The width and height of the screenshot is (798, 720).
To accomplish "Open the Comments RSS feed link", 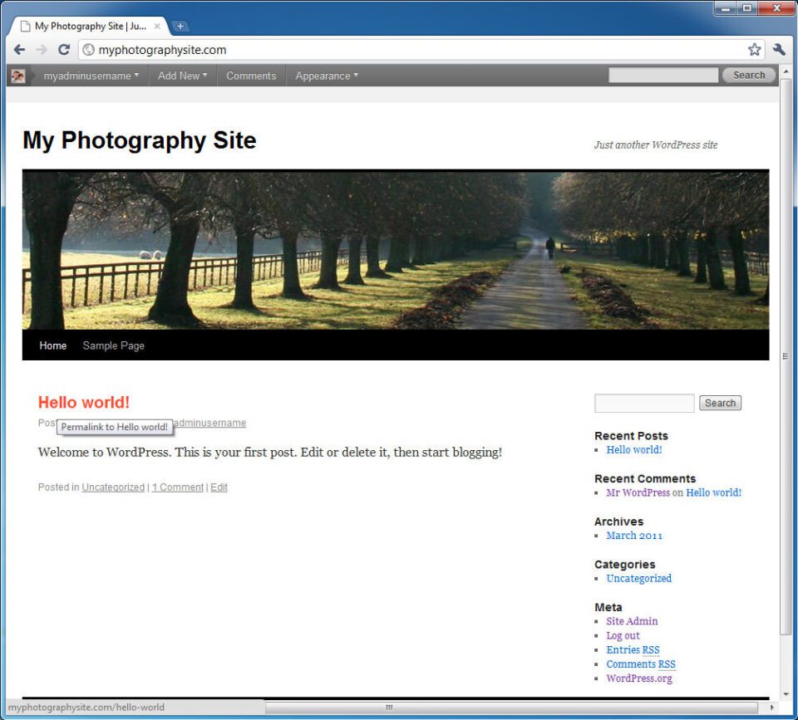I will point(641,664).
